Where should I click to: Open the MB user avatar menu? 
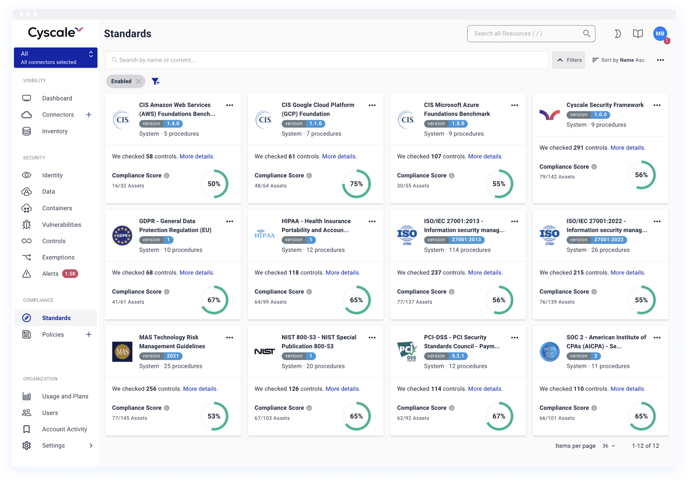pyautogui.click(x=659, y=34)
